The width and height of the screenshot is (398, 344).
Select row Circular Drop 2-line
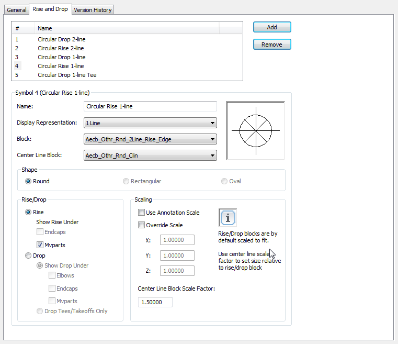point(127,39)
